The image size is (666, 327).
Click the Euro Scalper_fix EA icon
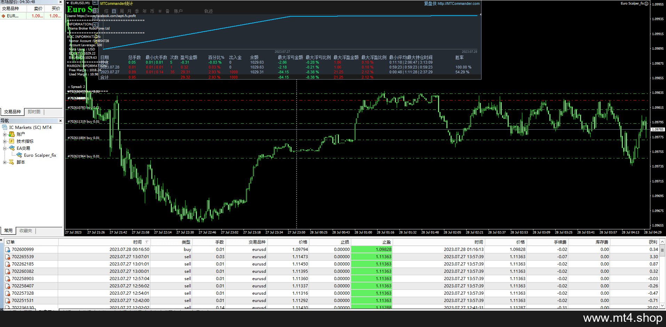[x=19, y=155]
